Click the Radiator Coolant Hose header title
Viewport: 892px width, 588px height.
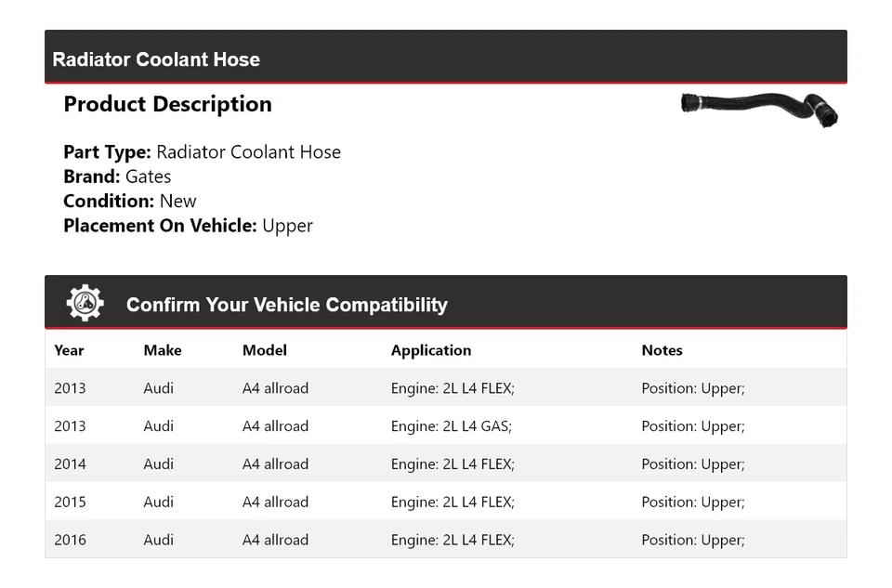[156, 59]
